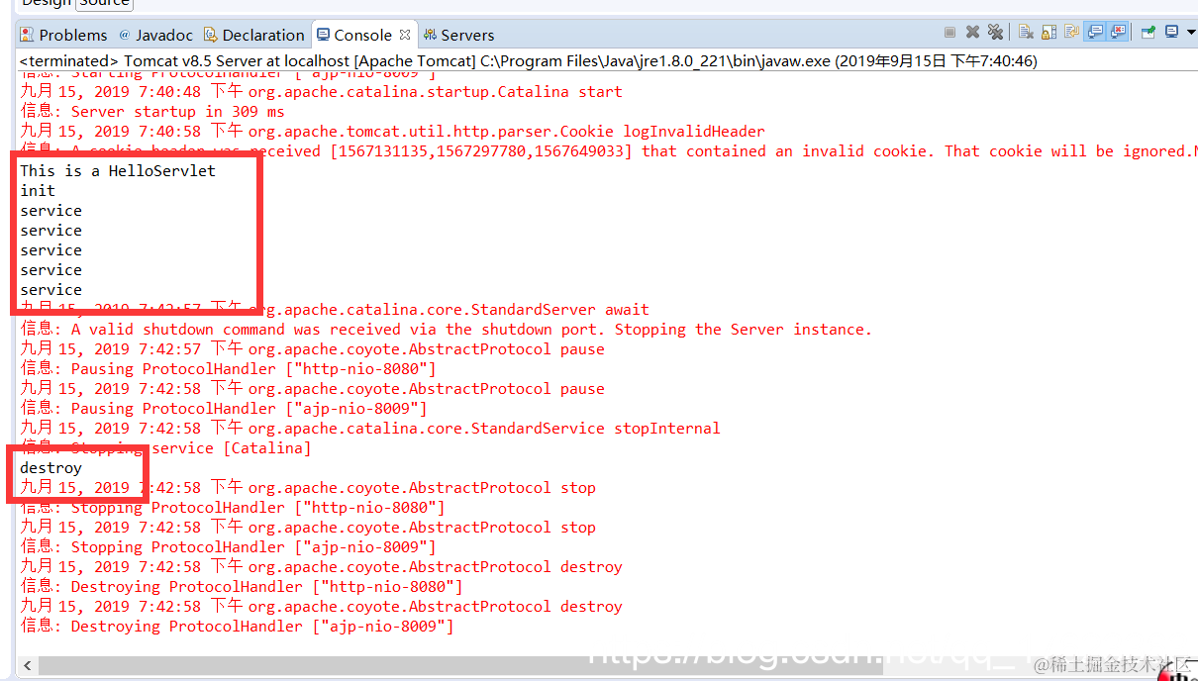Click the 'Pausing ProtocolHandler ["ajp-nio-8009"]' line

click(x=224, y=408)
